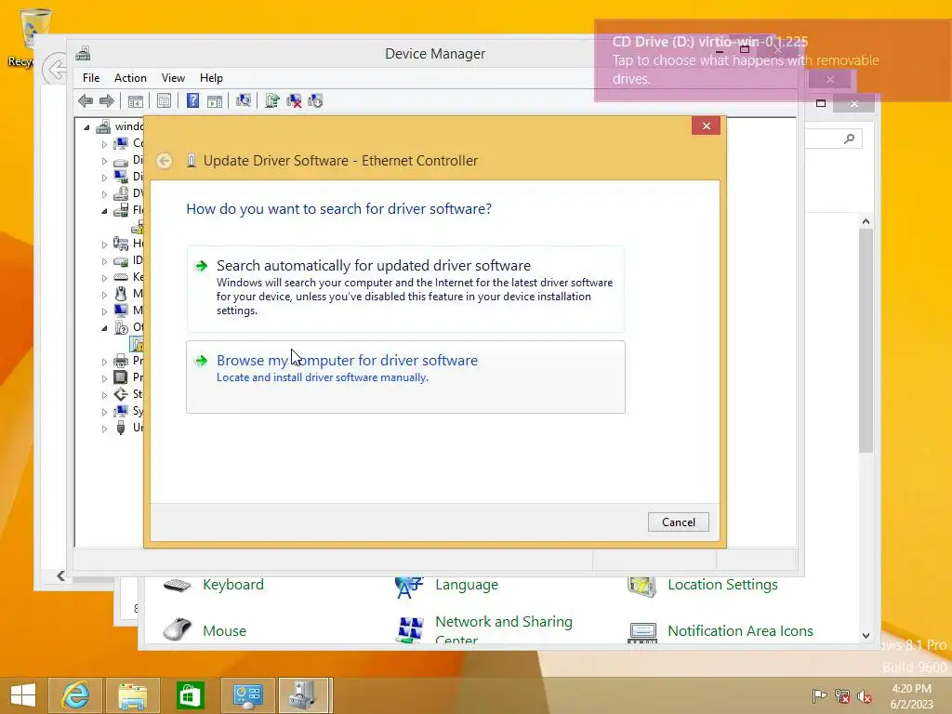Switch to Control Panel taskbar button
The image size is (952, 714).
[247, 695]
